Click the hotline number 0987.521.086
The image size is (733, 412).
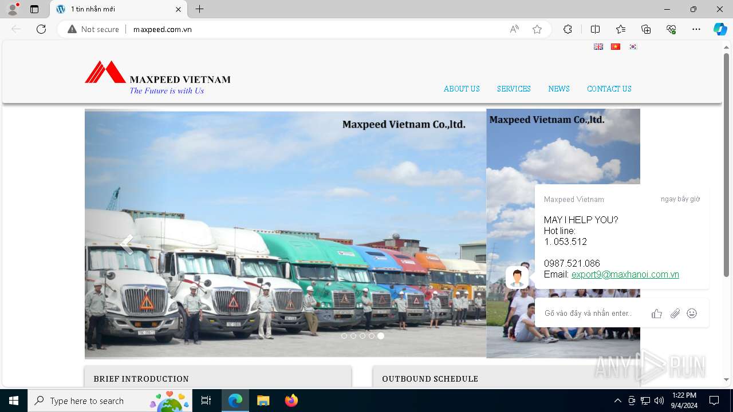[572, 264]
